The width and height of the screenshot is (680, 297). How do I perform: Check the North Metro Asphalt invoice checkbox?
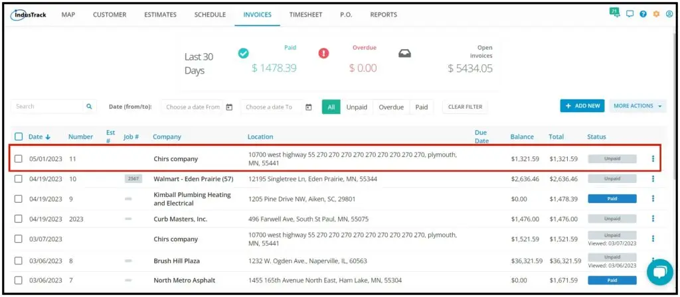point(18,280)
